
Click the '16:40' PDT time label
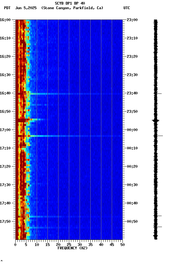5,93
